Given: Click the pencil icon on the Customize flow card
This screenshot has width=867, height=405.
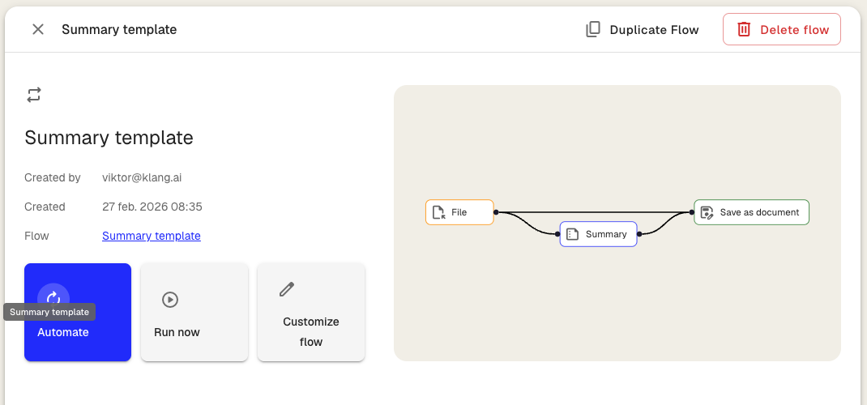Looking at the screenshot, I should pos(286,289).
